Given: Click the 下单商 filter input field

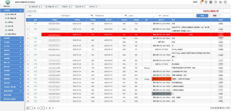Looking at the screenshot, I should (x=43, y=15).
